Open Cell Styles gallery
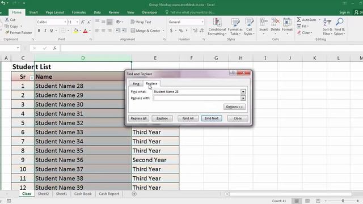363x204 pixels. point(249,27)
